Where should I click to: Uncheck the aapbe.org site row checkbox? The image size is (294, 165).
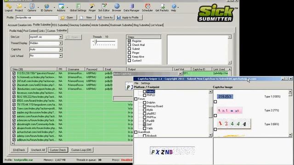coord(14,112)
